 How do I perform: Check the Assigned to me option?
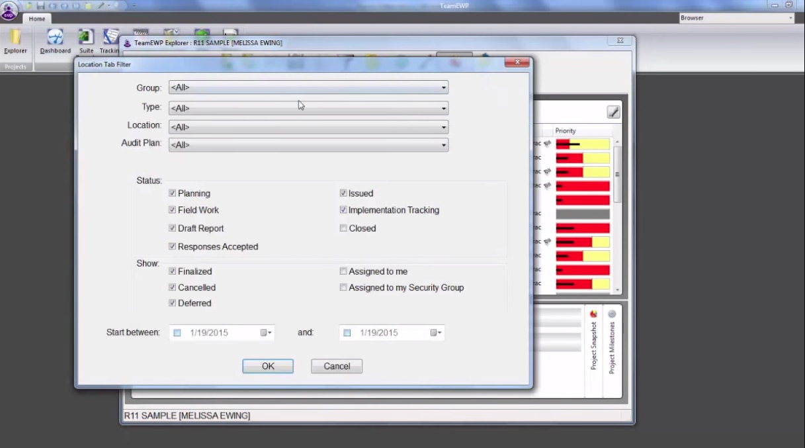click(x=343, y=271)
